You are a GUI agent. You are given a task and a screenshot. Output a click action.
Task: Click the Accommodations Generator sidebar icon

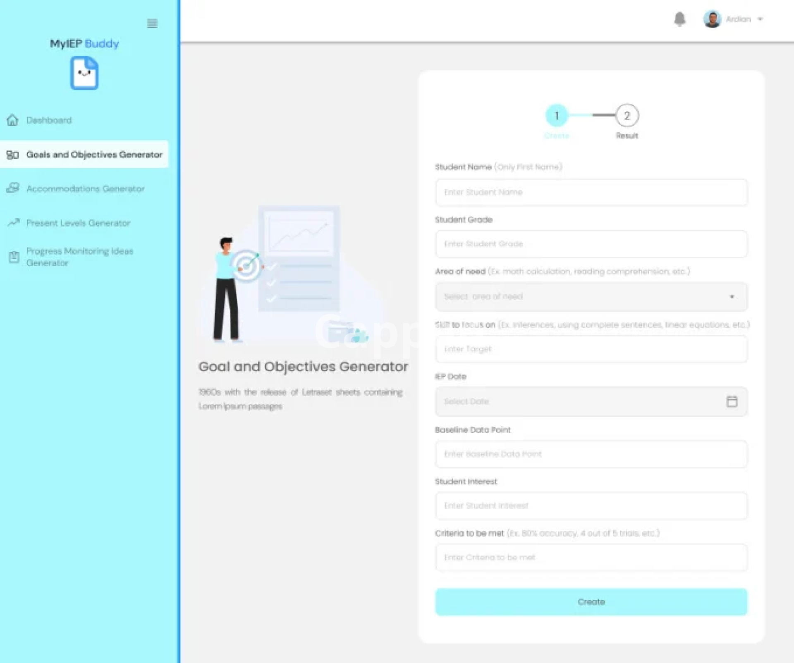click(13, 188)
